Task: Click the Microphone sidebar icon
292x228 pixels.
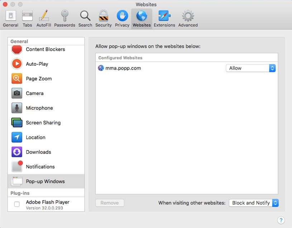Action: click(x=17, y=108)
